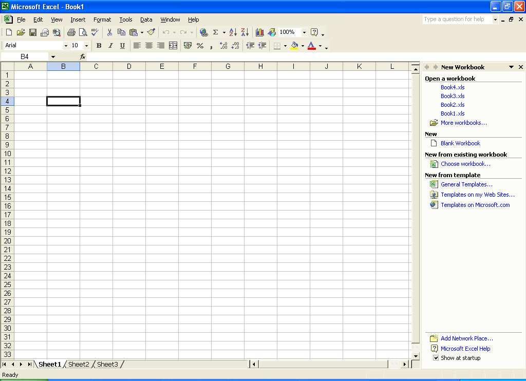
Task: Toggle underline formatting
Action: [x=122, y=46]
